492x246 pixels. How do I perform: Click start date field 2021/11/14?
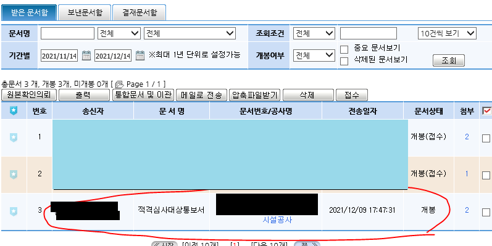[x=59, y=55]
